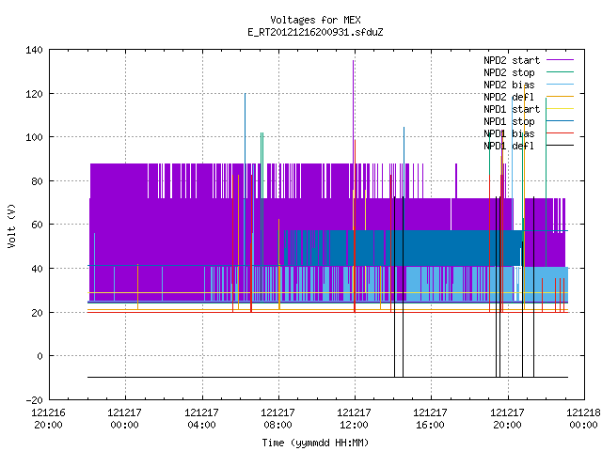Click the y-axis tick label 100
The image size is (602, 451).
click(34, 137)
